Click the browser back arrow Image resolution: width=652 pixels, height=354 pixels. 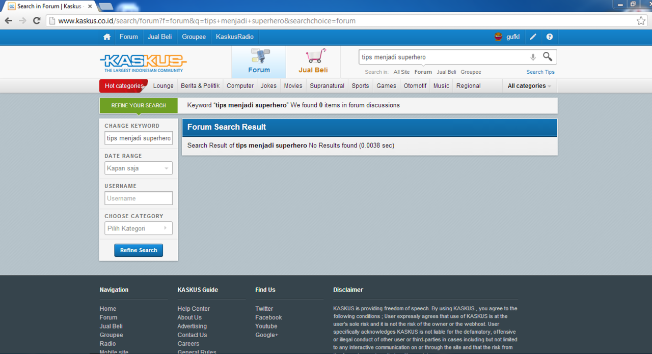pyautogui.click(x=9, y=21)
